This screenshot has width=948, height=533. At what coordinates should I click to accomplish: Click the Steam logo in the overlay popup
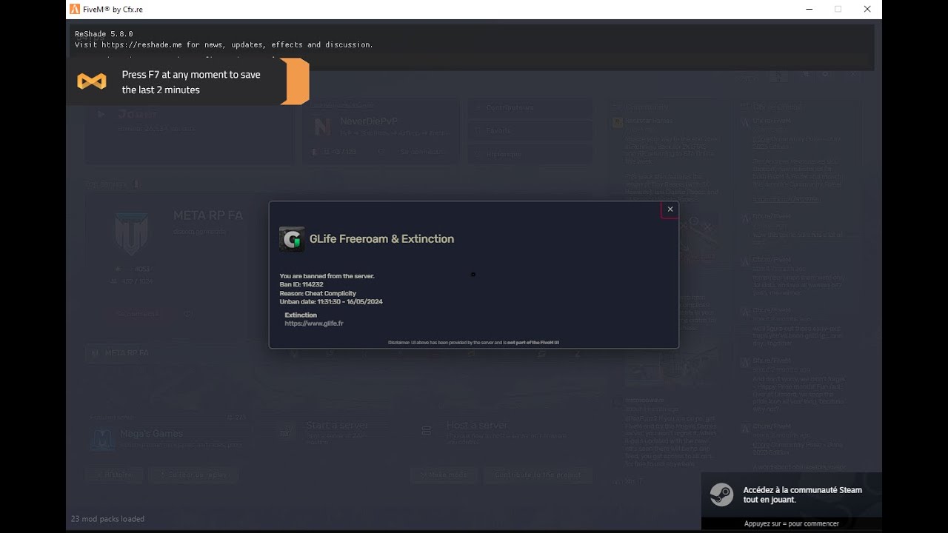pyautogui.click(x=721, y=495)
